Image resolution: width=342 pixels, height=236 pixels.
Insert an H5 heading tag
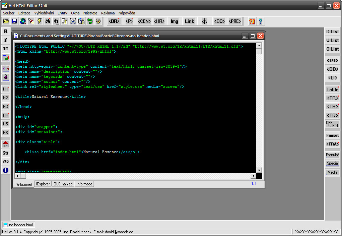(x=6, y=124)
